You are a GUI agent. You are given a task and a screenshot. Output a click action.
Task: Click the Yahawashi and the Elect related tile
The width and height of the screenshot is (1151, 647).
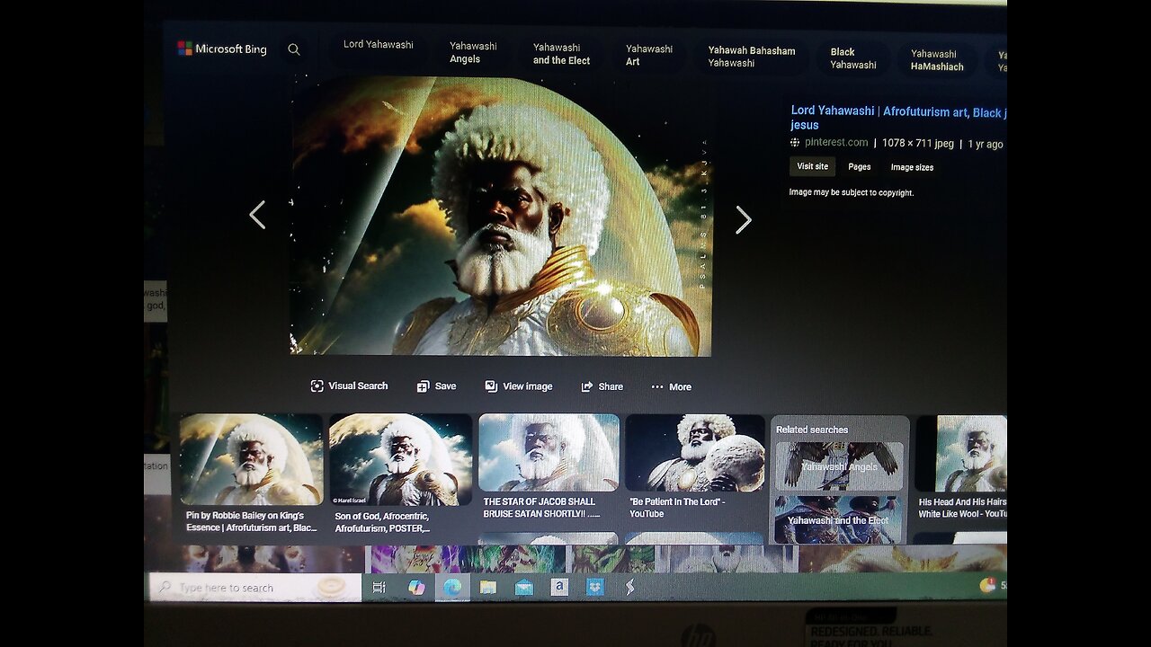pos(839,519)
